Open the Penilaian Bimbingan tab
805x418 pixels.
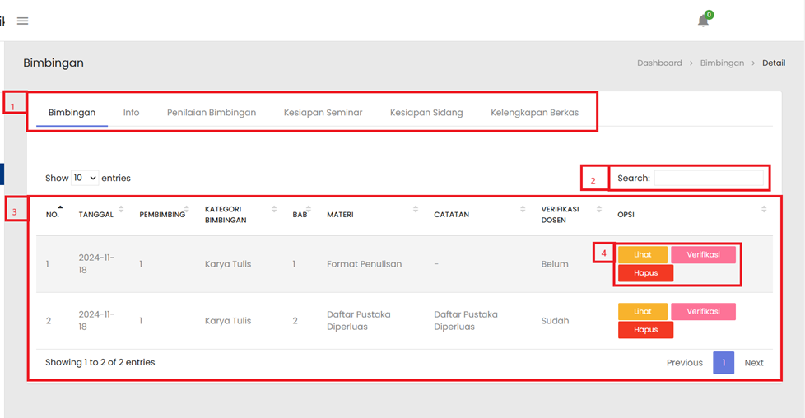click(212, 113)
